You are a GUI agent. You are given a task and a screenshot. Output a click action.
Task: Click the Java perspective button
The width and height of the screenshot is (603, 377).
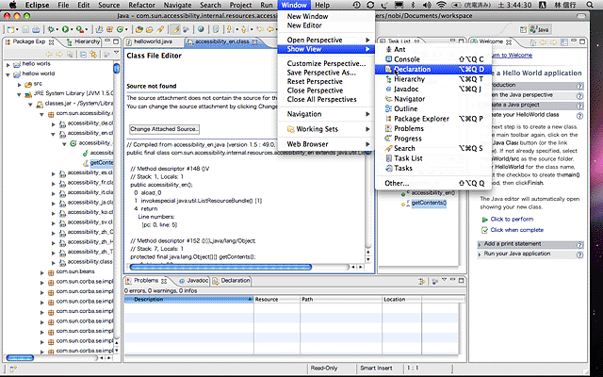click(x=540, y=29)
